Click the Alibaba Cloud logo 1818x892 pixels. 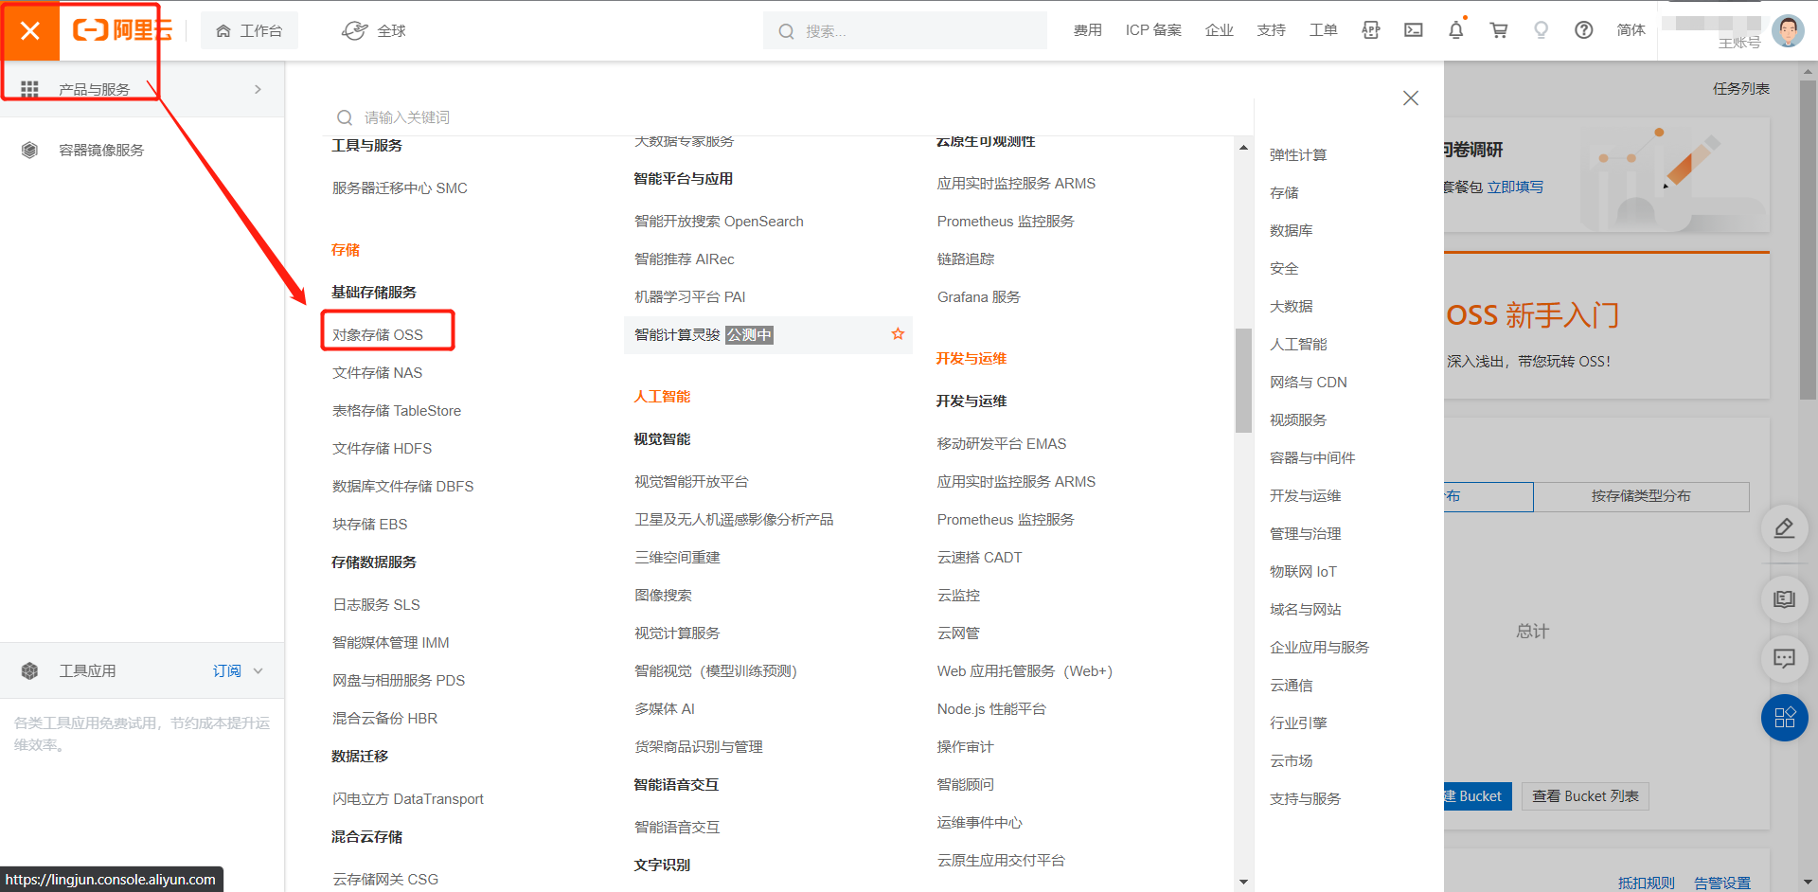tap(122, 30)
